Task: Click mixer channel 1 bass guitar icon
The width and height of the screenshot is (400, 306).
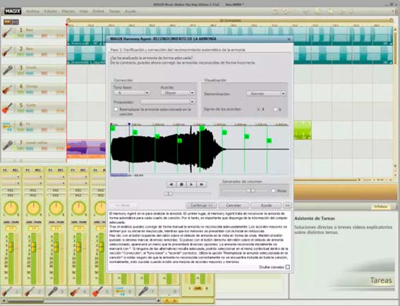Action: [x=6, y=291]
